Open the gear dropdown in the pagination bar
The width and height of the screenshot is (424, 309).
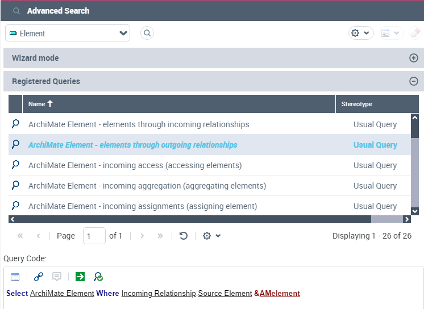point(211,236)
